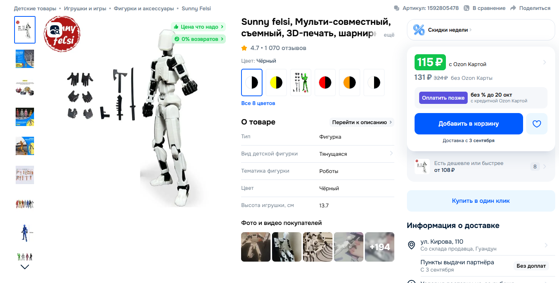Select the yellow-black color option
This screenshot has height=283, width=559.
click(x=276, y=82)
